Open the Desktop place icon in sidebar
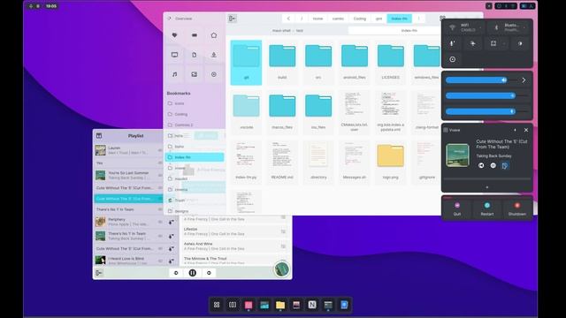This screenshot has width=566, height=318. (x=175, y=55)
